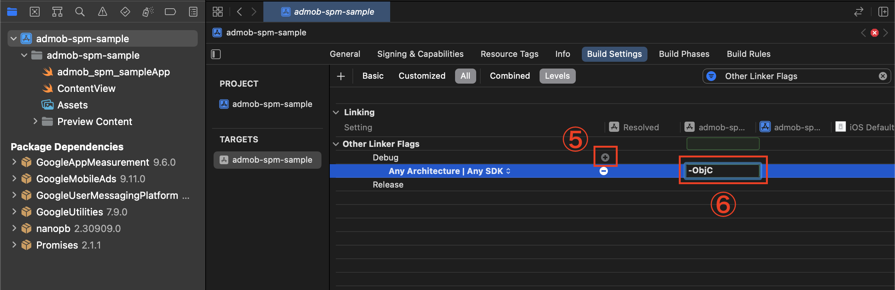
Task: Click the Resolved column header
Action: tap(635, 127)
